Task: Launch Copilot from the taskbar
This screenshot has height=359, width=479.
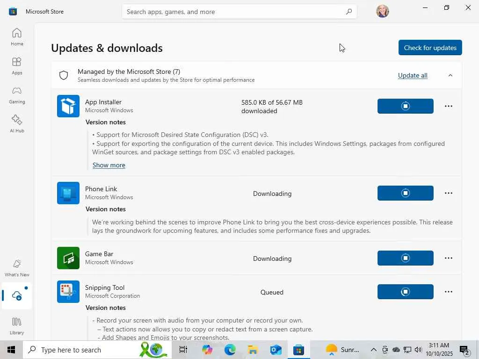Action: pyautogui.click(x=207, y=350)
